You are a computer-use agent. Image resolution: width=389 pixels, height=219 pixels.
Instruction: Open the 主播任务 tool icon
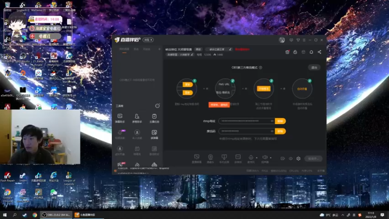coord(154,118)
